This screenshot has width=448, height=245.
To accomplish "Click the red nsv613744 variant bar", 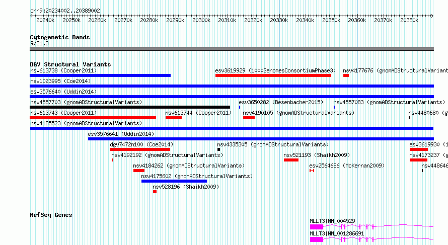I will coord(174,118).
